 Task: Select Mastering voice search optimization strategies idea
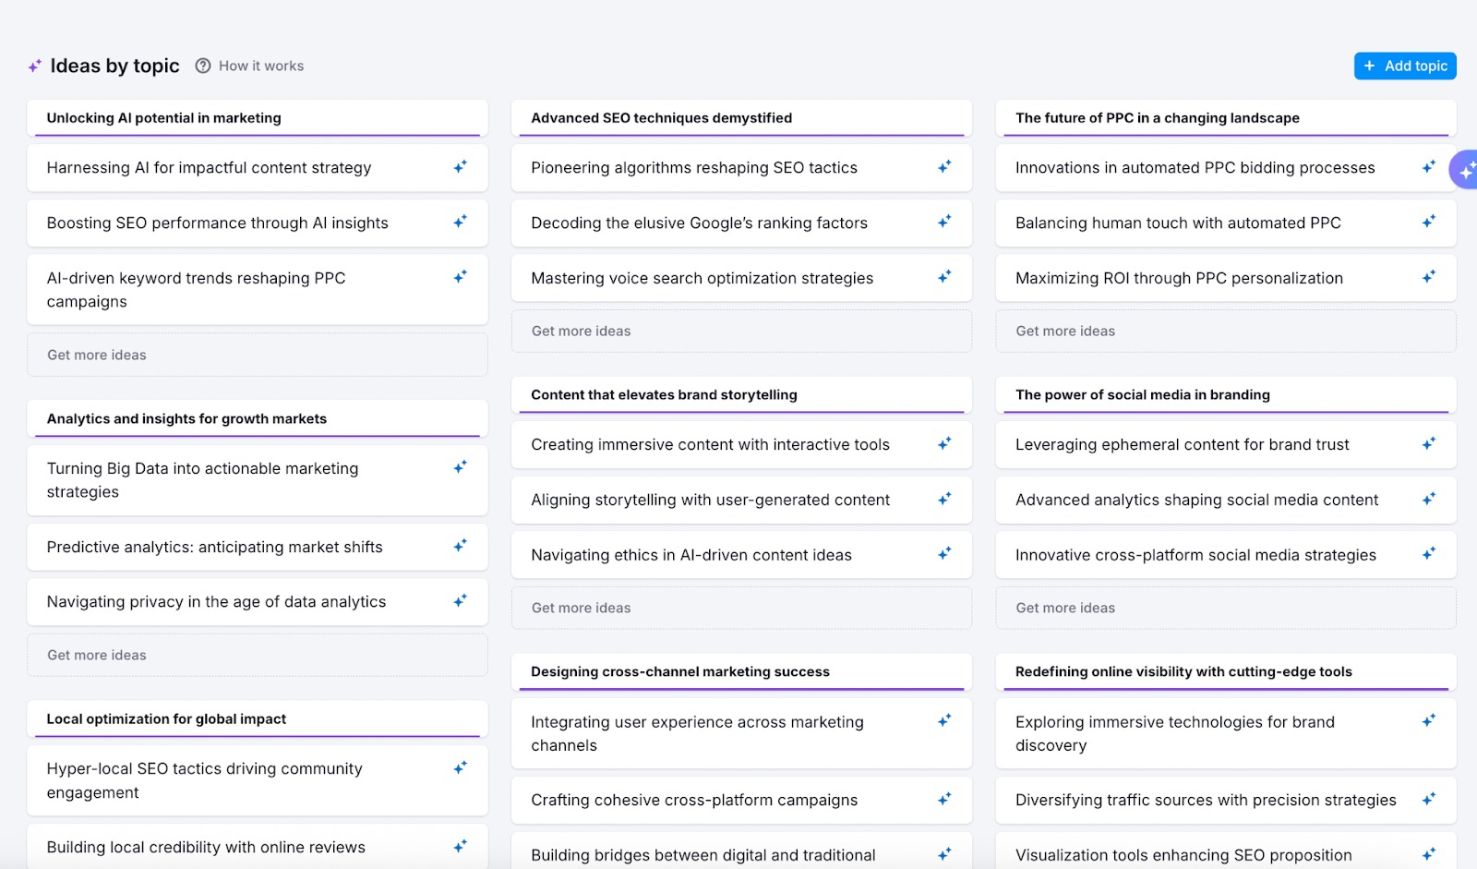(702, 278)
